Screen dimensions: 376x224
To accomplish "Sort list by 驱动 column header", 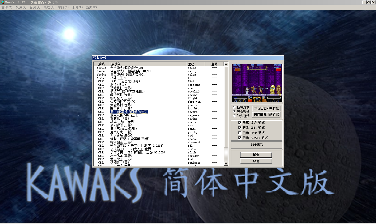I will tap(195, 64).
